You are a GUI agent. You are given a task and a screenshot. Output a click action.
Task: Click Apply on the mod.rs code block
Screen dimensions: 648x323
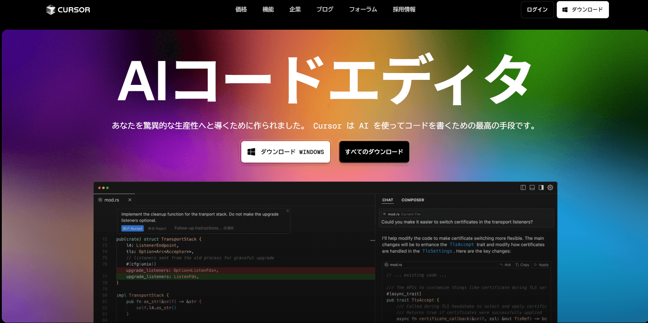click(541, 265)
